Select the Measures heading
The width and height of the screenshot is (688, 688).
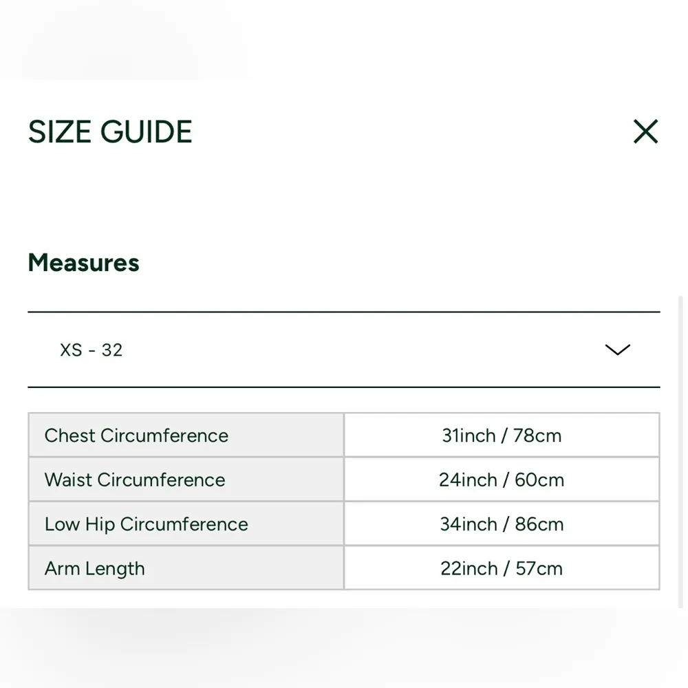(x=83, y=263)
